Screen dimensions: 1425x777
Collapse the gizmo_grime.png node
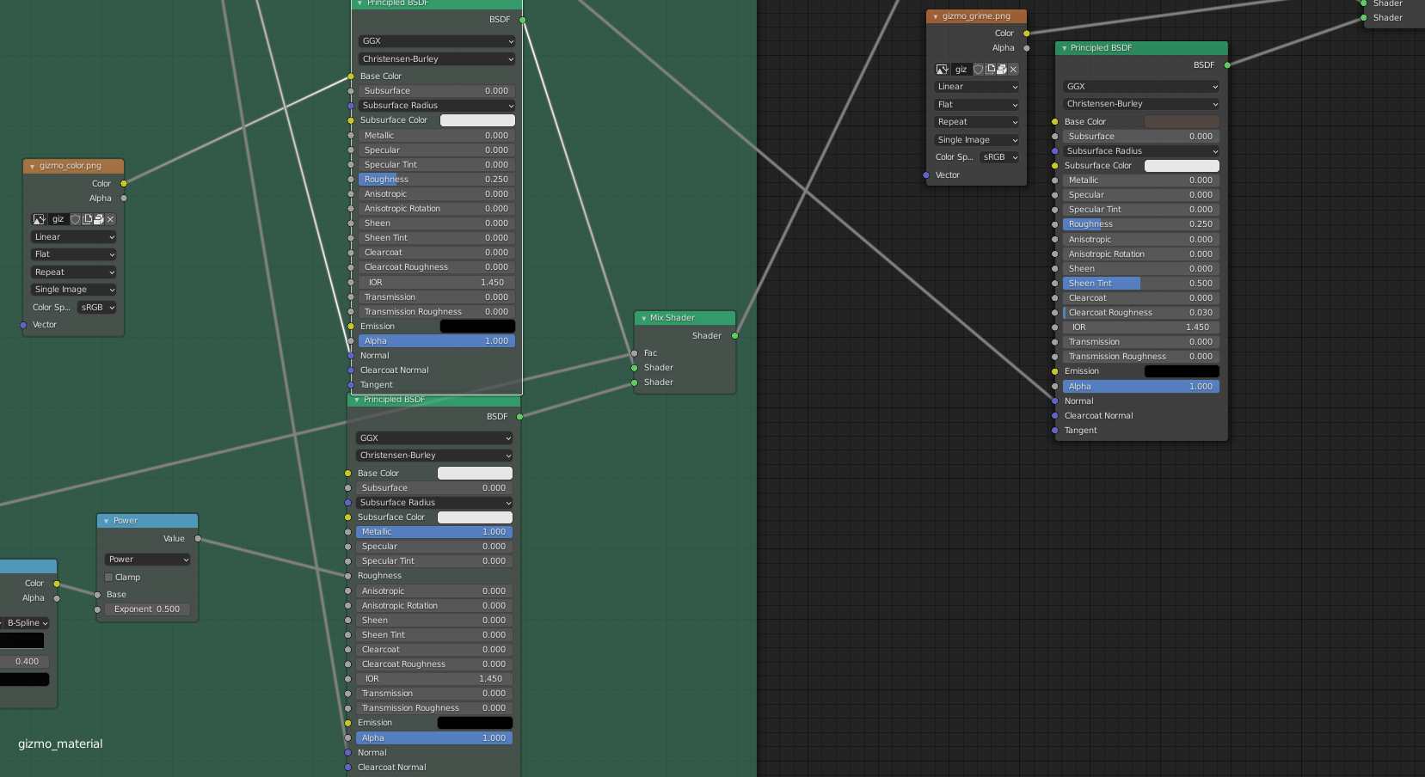[936, 16]
